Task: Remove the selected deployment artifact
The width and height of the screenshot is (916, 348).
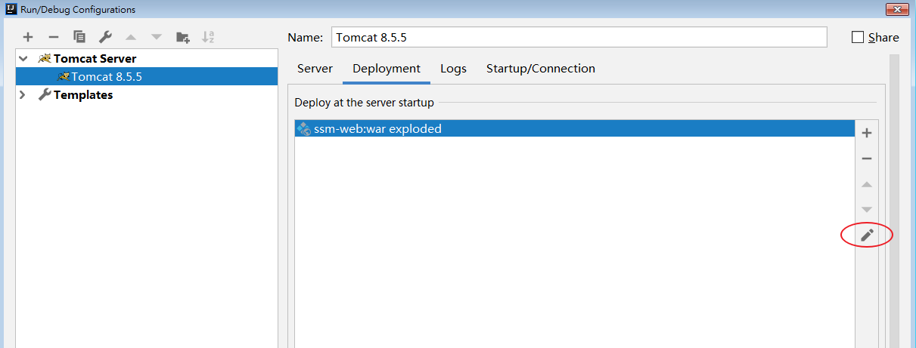Action: click(867, 159)
